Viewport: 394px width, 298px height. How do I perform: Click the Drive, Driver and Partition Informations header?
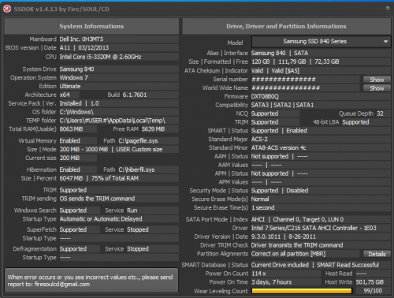(x=286, y=26)
